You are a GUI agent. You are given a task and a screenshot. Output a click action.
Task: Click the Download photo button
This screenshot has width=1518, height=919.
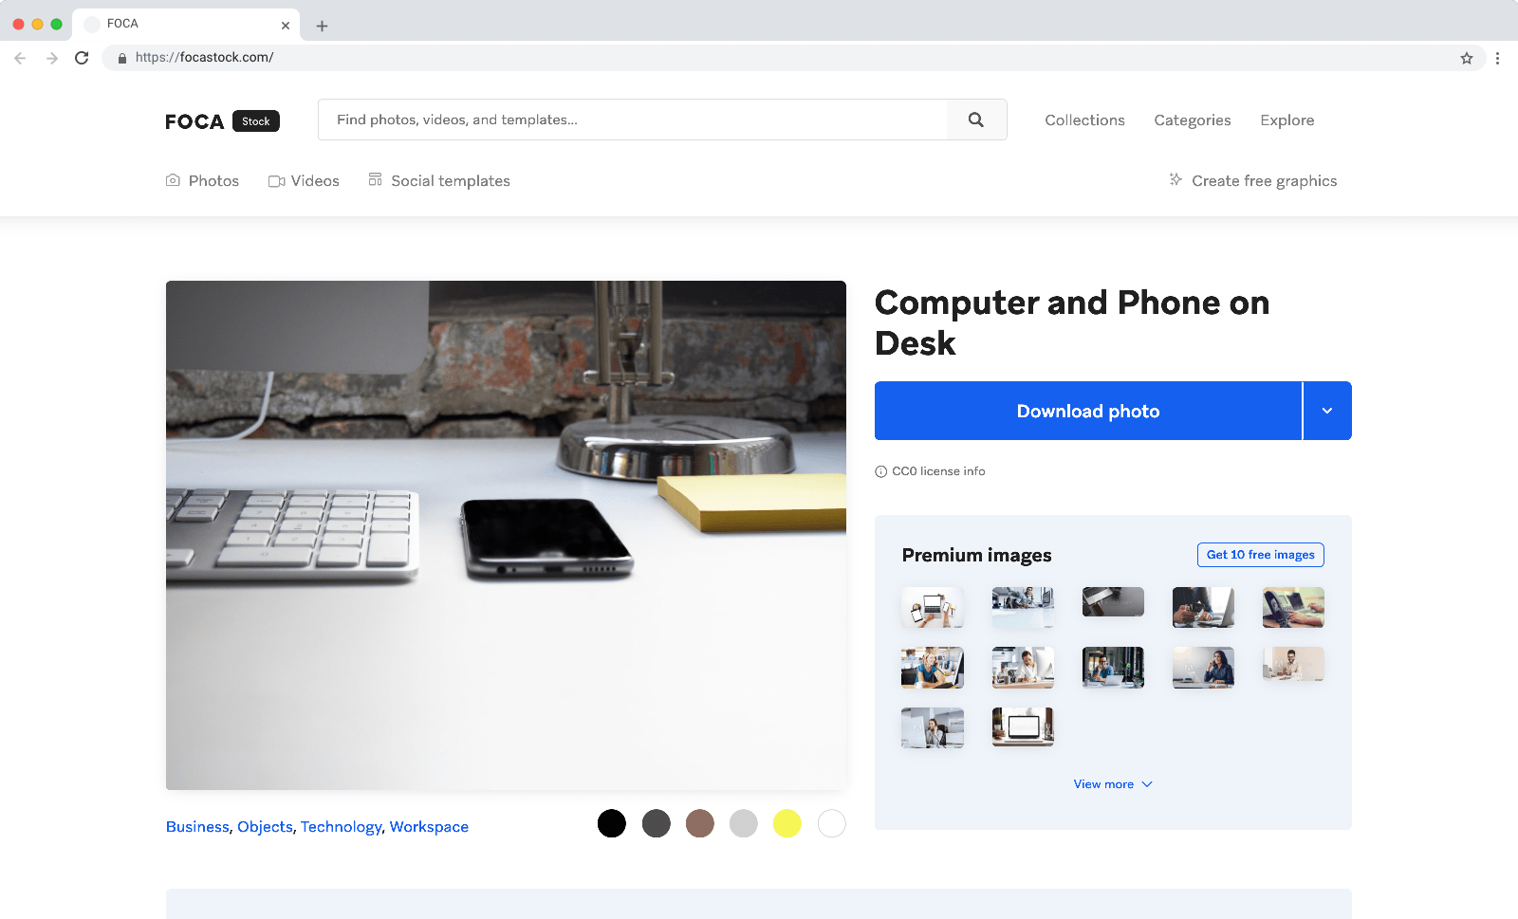(1087, 411)
